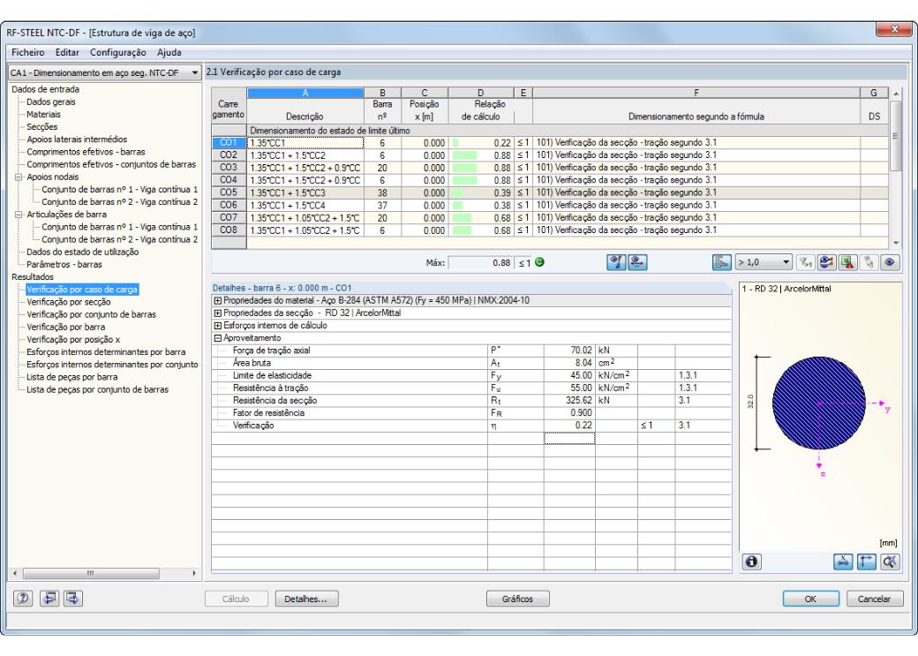Click 'Força de tração axial' value 70.02
918x656 pixels.
569,351
